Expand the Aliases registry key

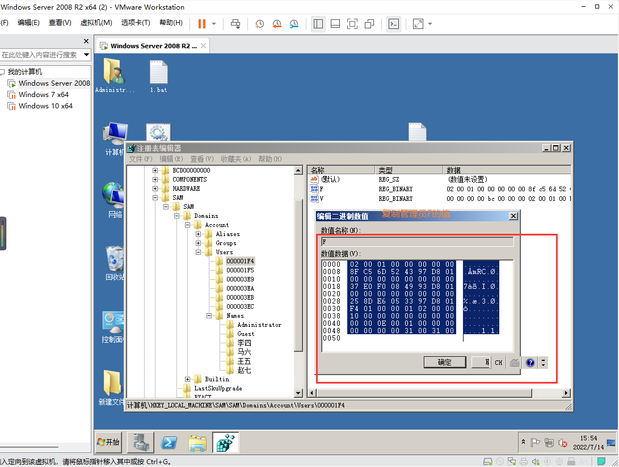(198, 234)
